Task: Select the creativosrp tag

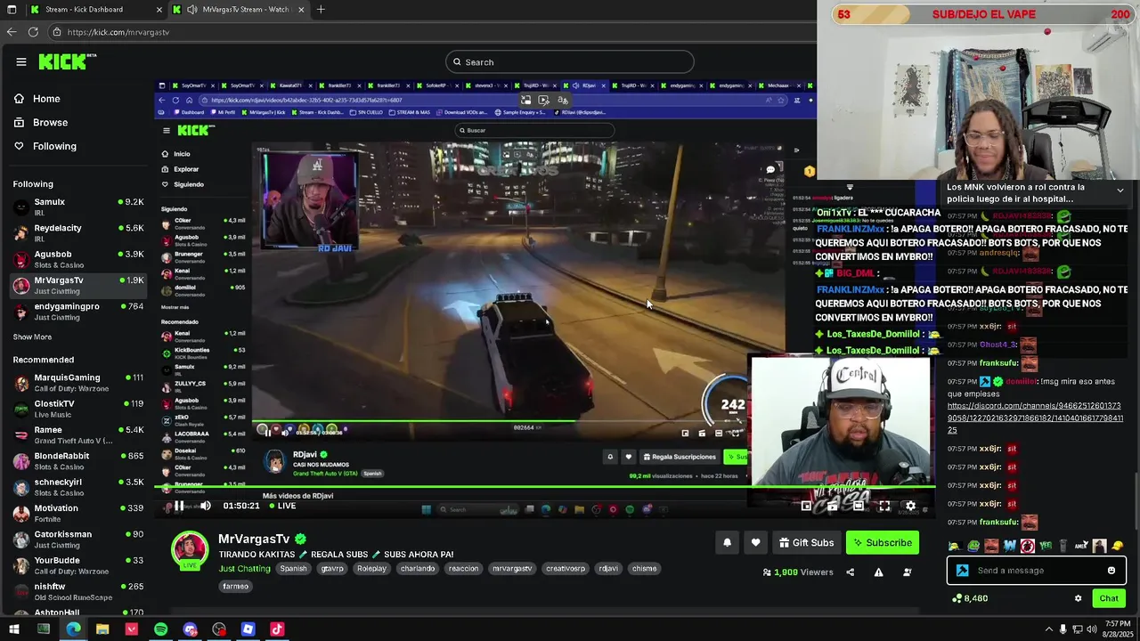Action: [x=566, y=569]
